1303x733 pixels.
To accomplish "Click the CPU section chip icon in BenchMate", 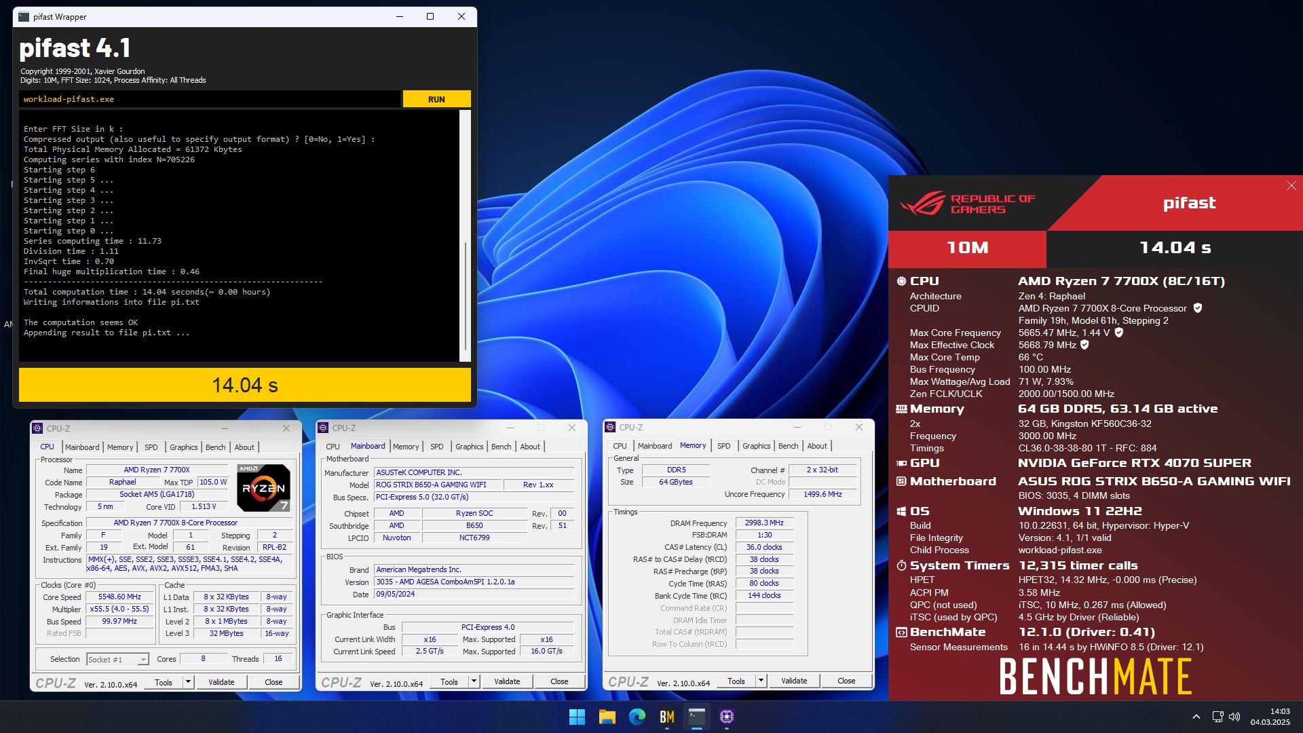I will click(x=901, y=281).
